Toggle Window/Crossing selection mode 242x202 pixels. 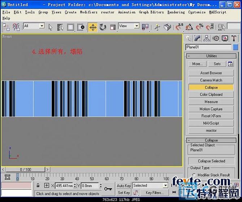click(x=81, y=27)
